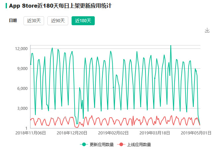The height and width of the screenshot is (150, 216).
Task: Click the 12,000 y-axis label
Action: pyautogui.click(x=21, y=49)
